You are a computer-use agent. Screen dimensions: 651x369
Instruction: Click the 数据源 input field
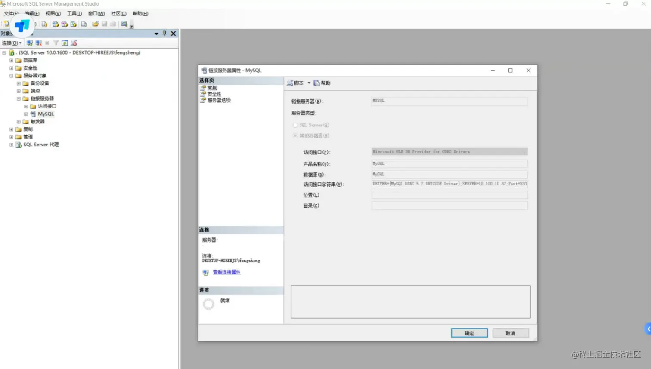click(x=449, y=175)
